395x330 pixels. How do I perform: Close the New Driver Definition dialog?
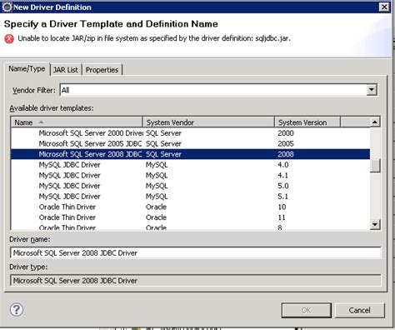pyautogui.click(x=384, y=7)
